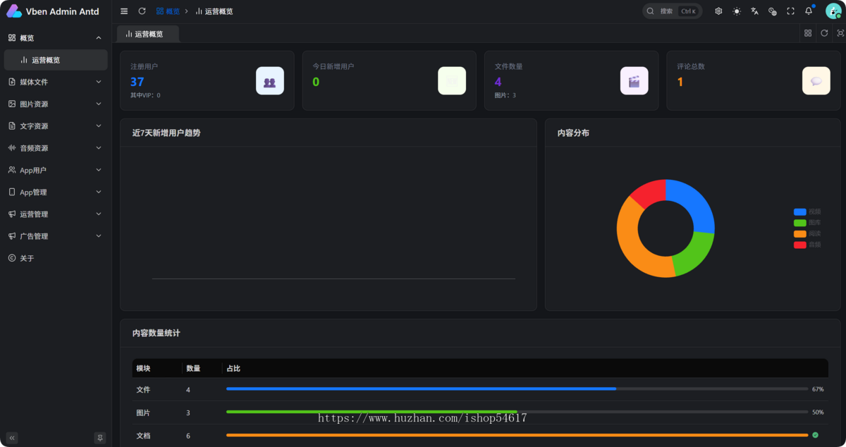Viewport: 846px width, 447px height.
Task: Open the 搜索 search box
Action: (672, 11)
